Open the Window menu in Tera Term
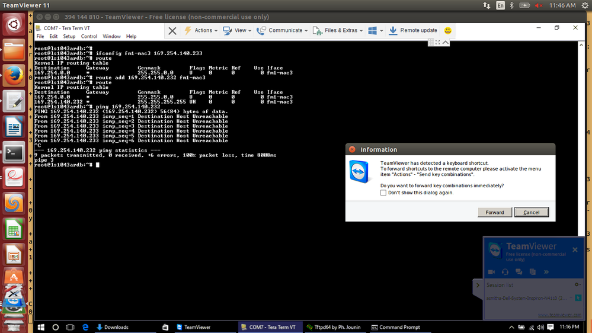Viewport: 592px width, 333px height. coord(111,37)
